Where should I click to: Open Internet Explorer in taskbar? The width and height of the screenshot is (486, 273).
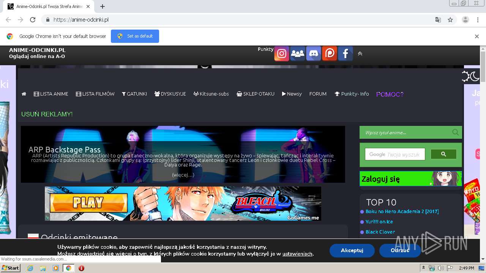tap(30, 268)
